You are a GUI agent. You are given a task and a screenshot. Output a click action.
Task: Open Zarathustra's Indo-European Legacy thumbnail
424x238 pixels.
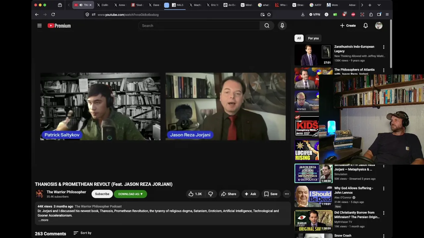point(313,55)
